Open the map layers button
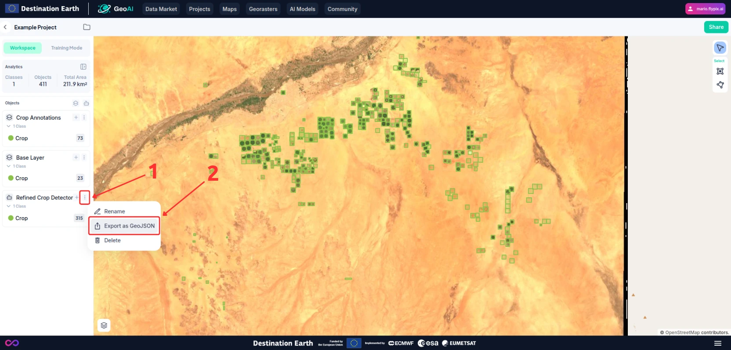731x350 pixels. [x=104, y=325]
